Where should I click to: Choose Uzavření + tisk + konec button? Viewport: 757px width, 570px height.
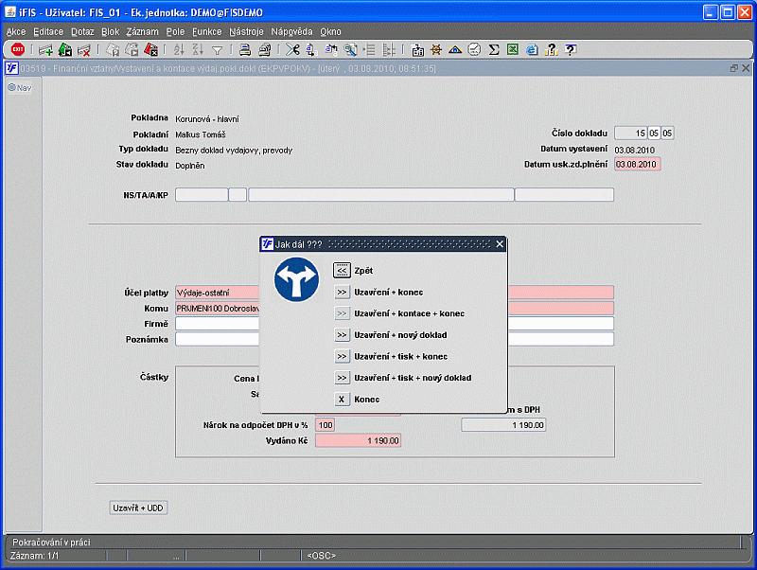coord(343,356)
